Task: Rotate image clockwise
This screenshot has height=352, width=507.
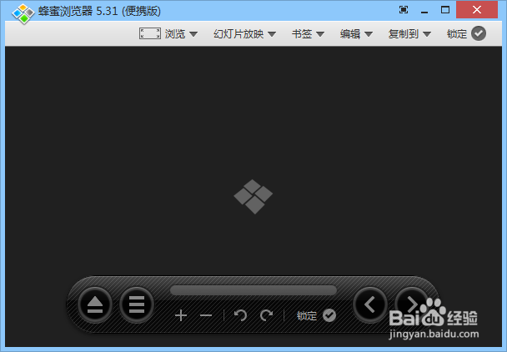Action: point(267,315)
